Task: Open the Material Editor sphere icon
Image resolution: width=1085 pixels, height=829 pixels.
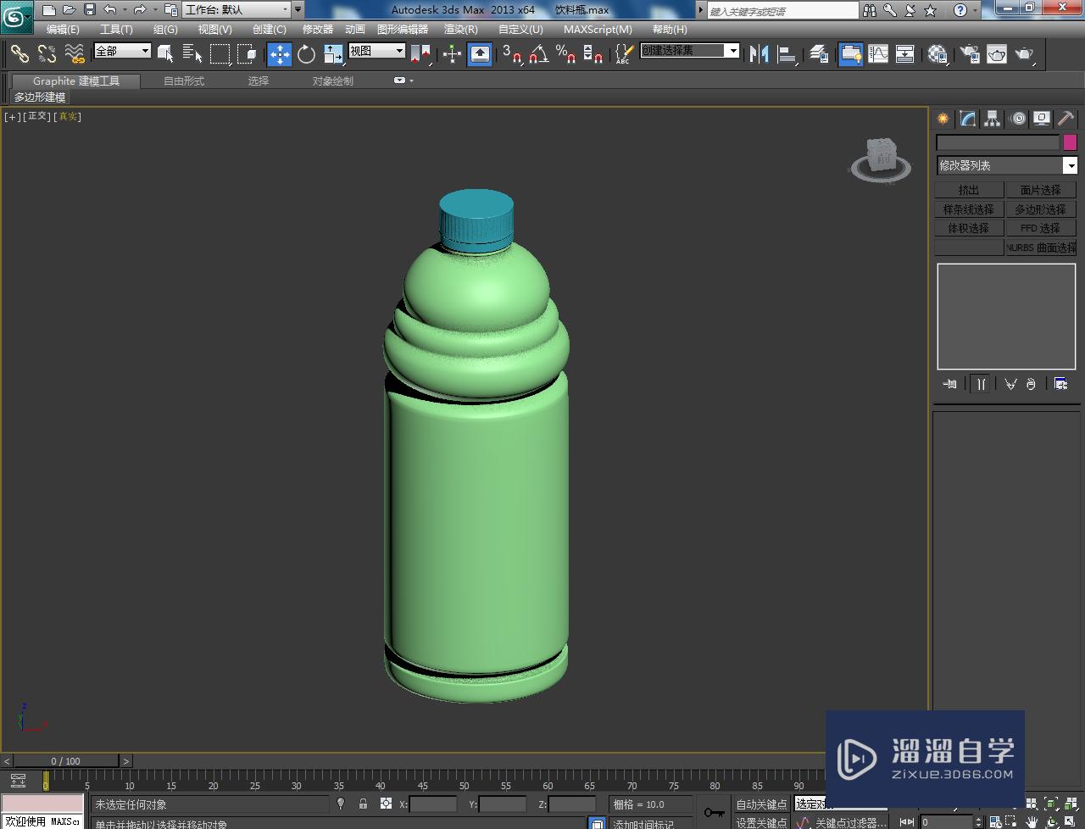Action: tap(938, 54)
